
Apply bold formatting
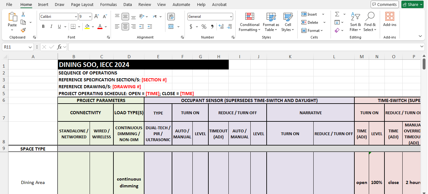tap(43, 26)
